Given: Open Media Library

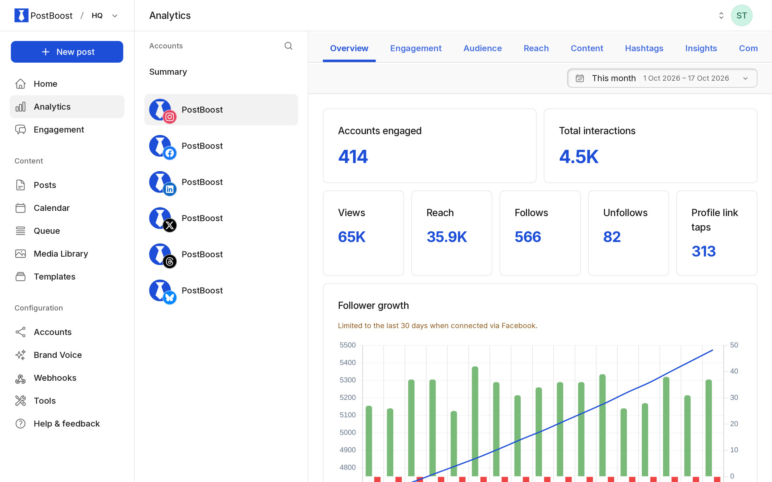Looking at the screenshot, I should (x=67, y=253).
